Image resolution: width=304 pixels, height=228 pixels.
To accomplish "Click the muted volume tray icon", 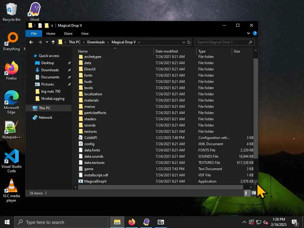I will coord(266,222).
